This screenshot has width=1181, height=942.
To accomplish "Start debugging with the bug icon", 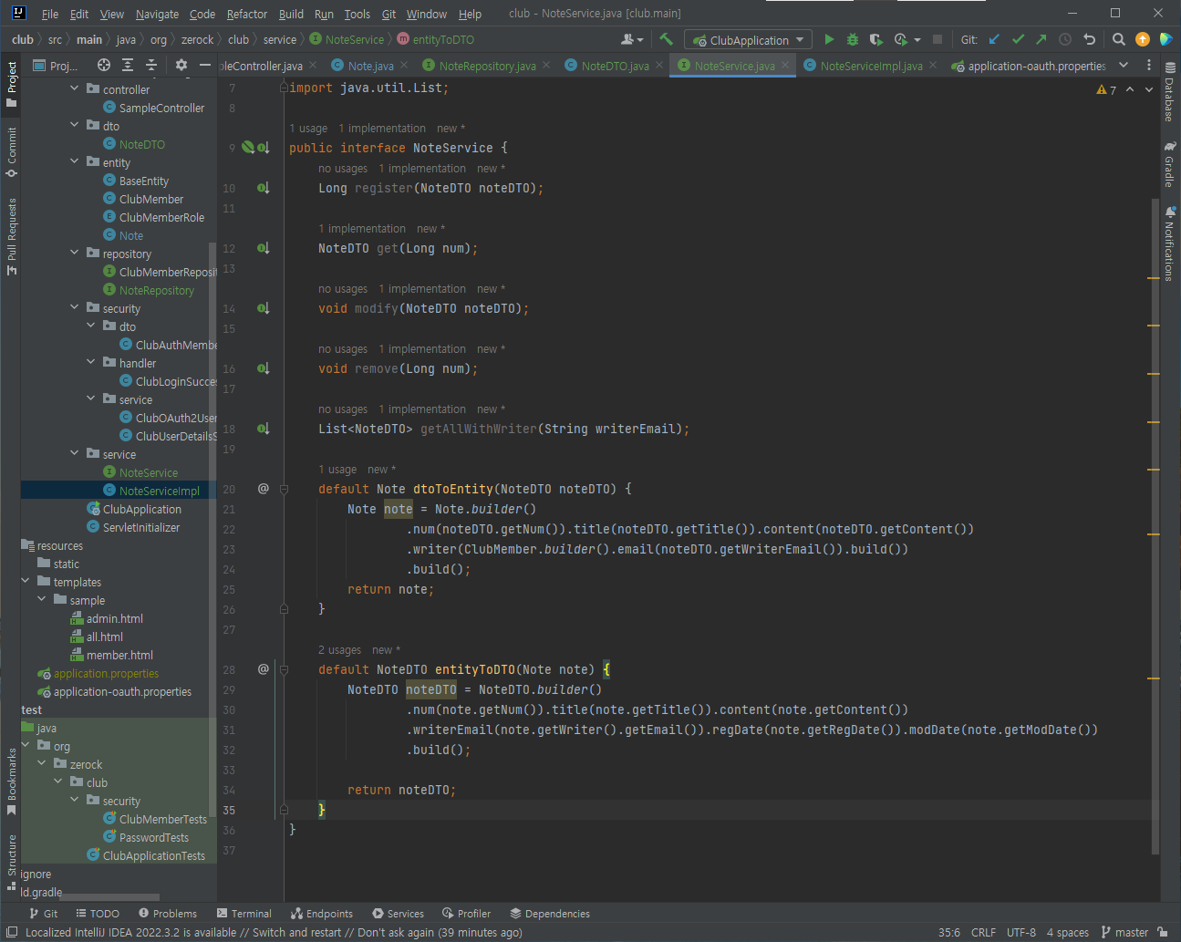I will point(853,39).
